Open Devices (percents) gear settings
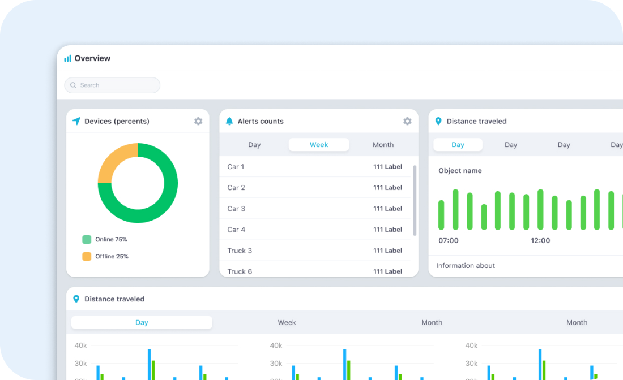The image size is (623, 380). pos(198,121)
